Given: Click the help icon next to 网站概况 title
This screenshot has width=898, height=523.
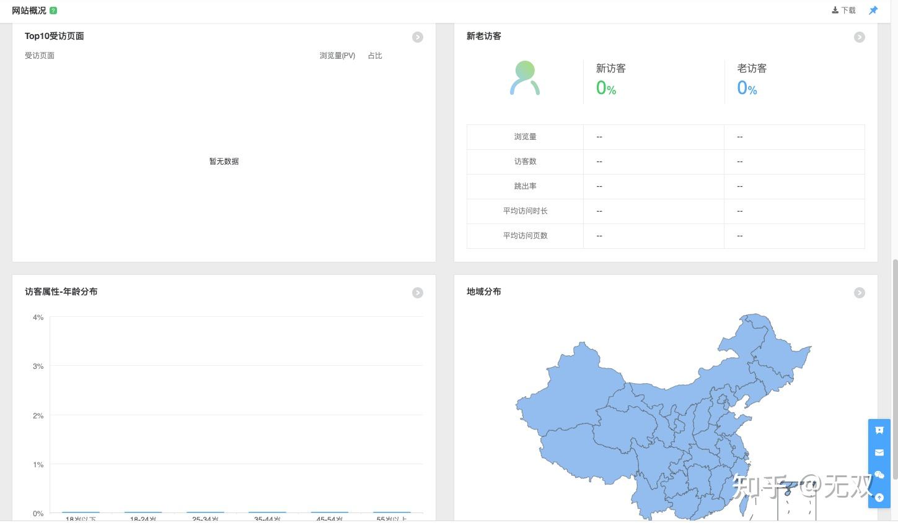Looking at the screenshot, I should click(x=53, y=10).
